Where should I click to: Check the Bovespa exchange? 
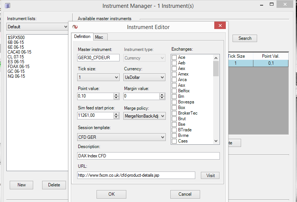pyautogui.click(x=174, y=102)
